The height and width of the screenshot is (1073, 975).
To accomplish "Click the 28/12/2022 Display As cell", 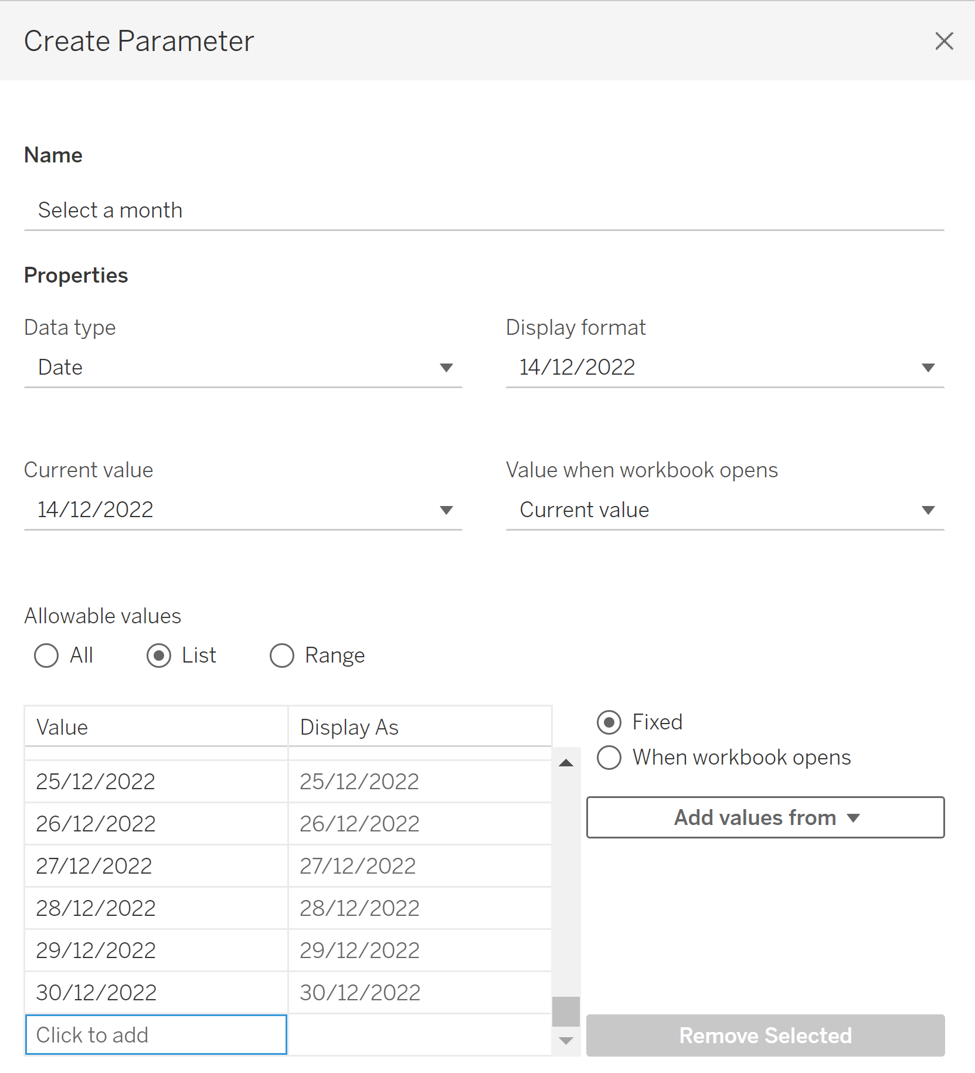I will click(419, 908).
